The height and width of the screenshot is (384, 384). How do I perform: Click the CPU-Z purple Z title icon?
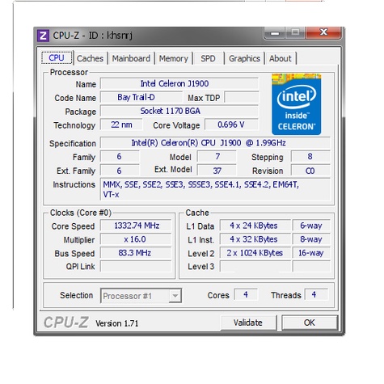pyautogui.click(x=43, y=36)
